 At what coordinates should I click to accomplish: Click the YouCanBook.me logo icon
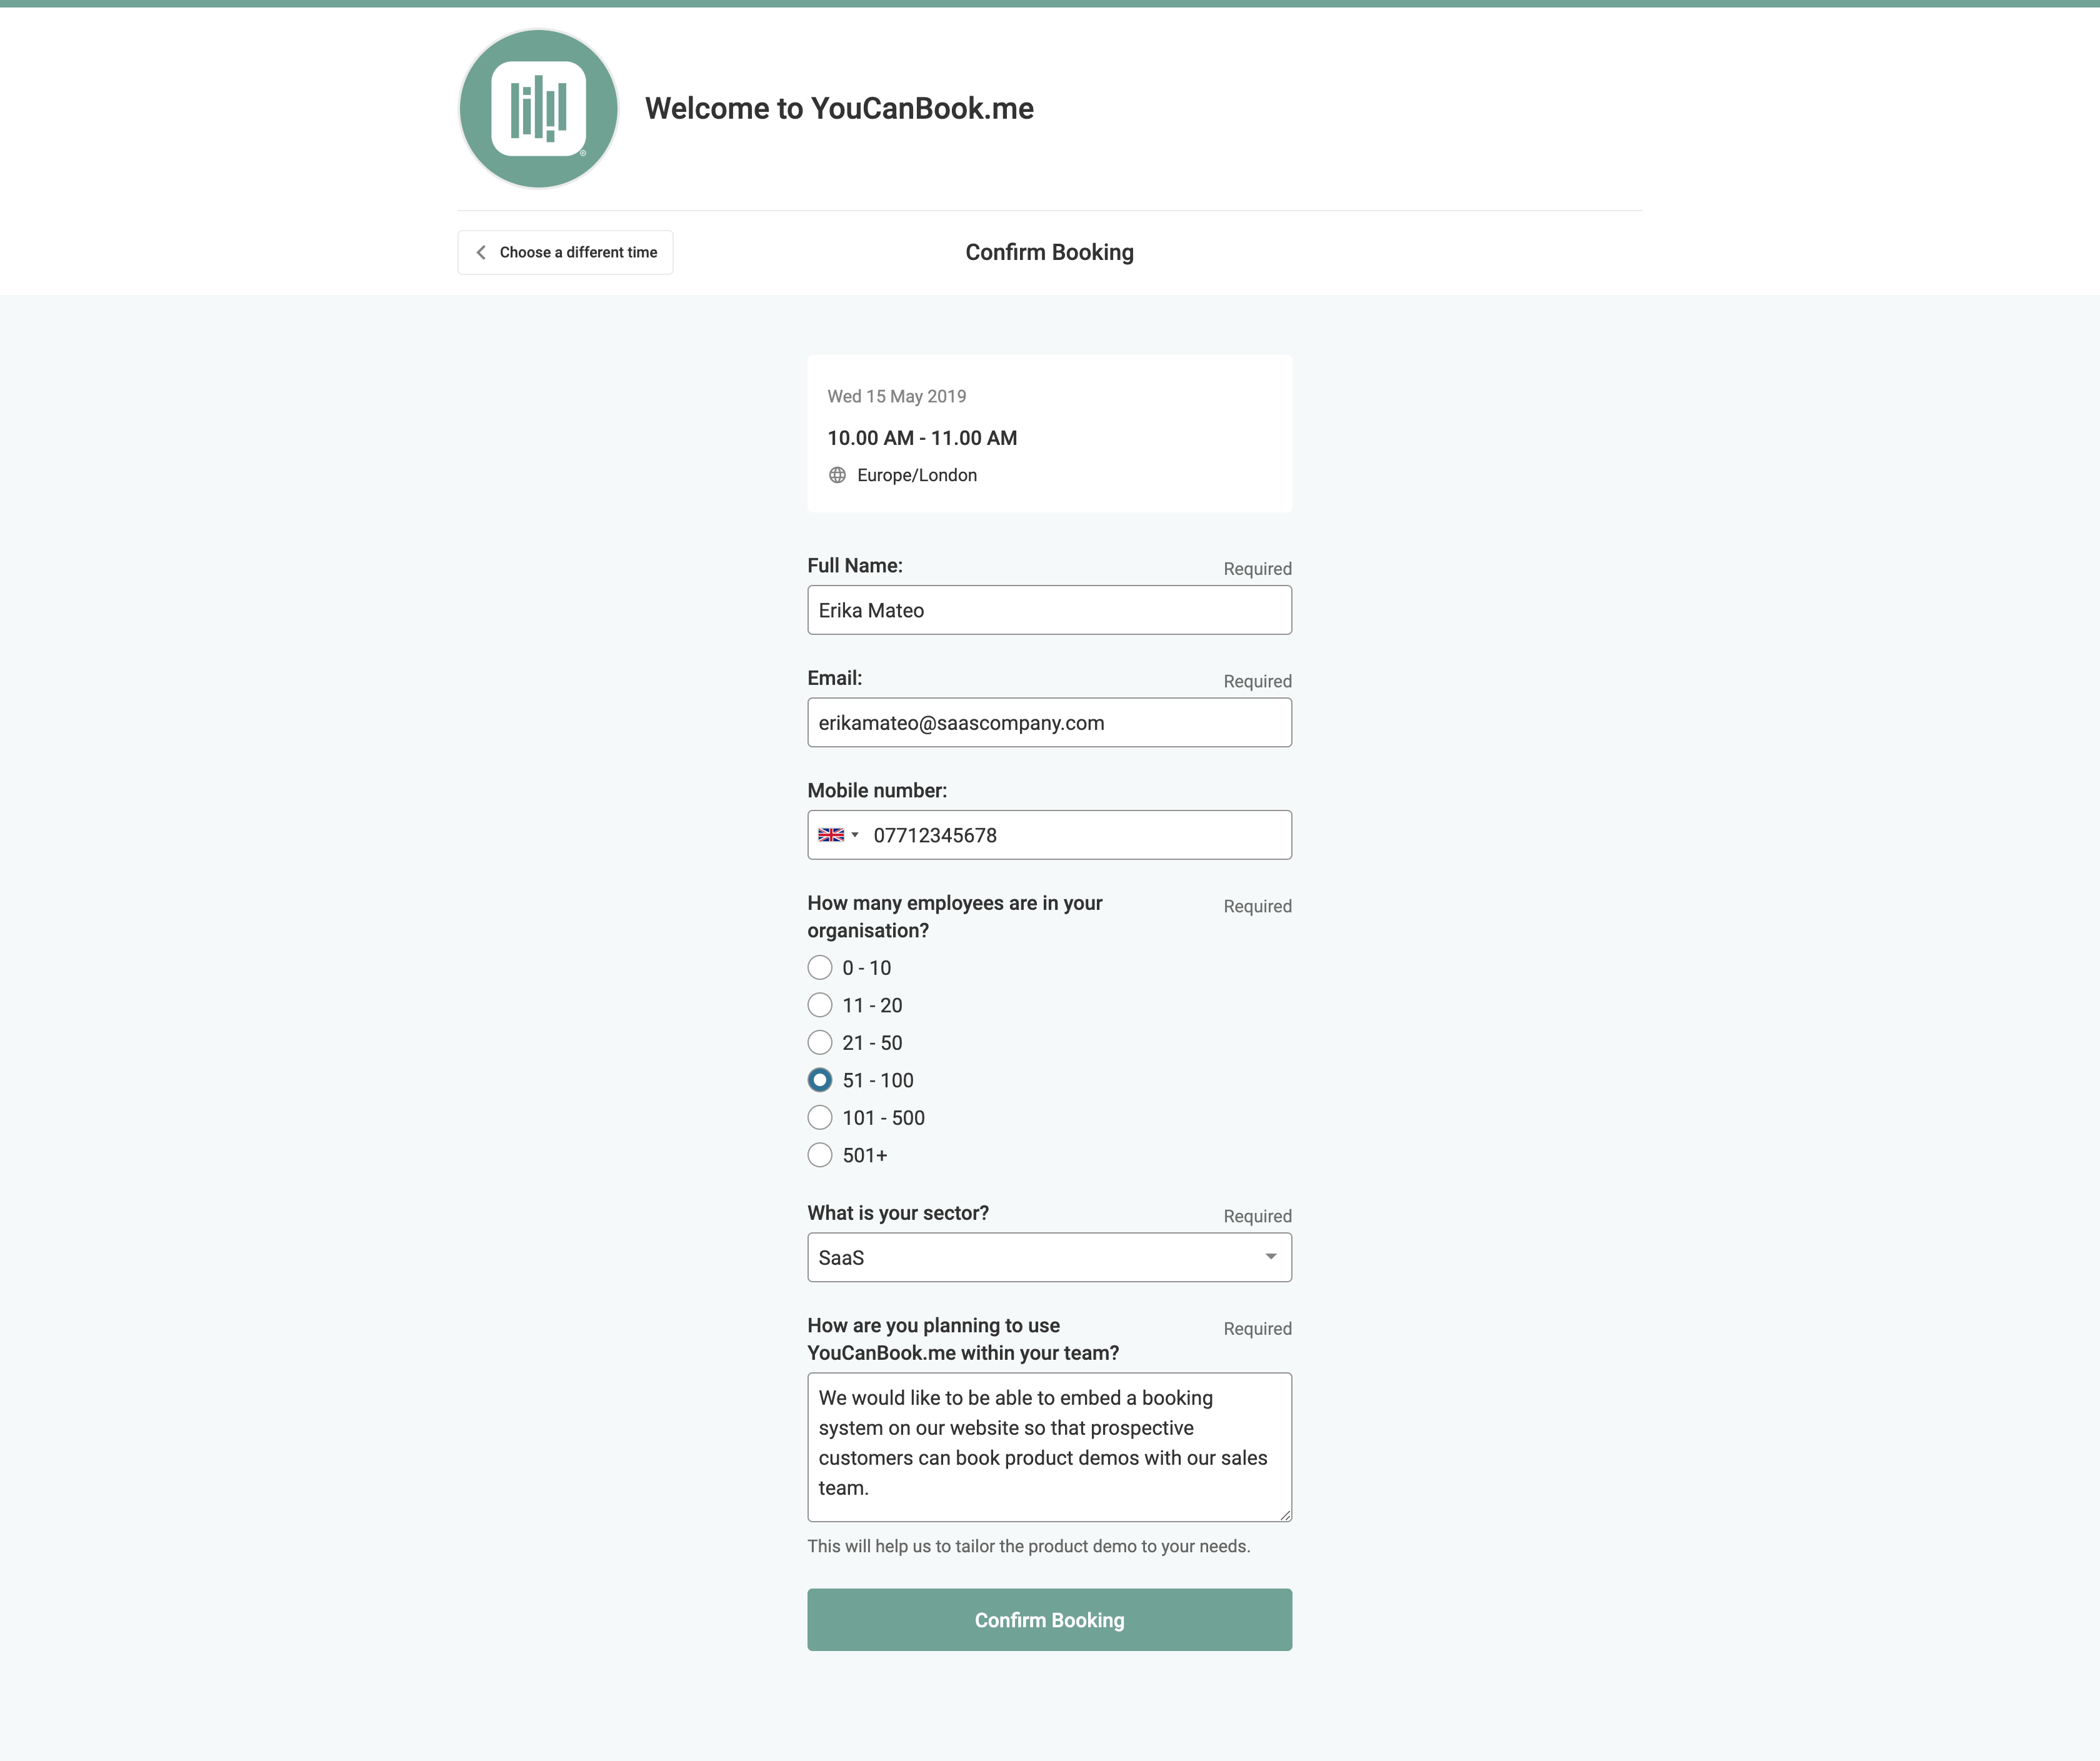(538, 109)
